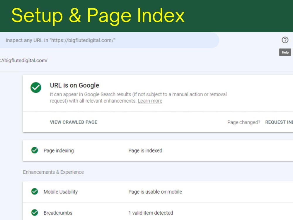Open the Breadcrumbs row
This screenshot has width=293, height=220.
(x=158, y=211)
